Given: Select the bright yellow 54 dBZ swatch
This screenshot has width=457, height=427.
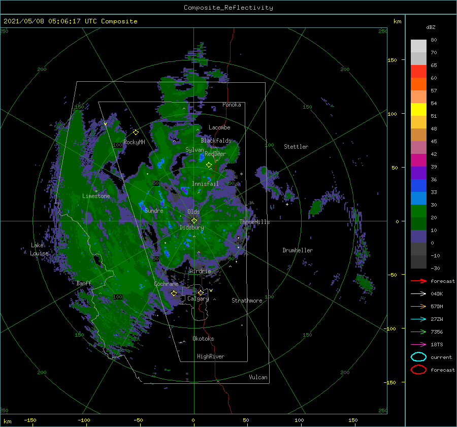Looking at the screenshot, I should tap(418, 109).
